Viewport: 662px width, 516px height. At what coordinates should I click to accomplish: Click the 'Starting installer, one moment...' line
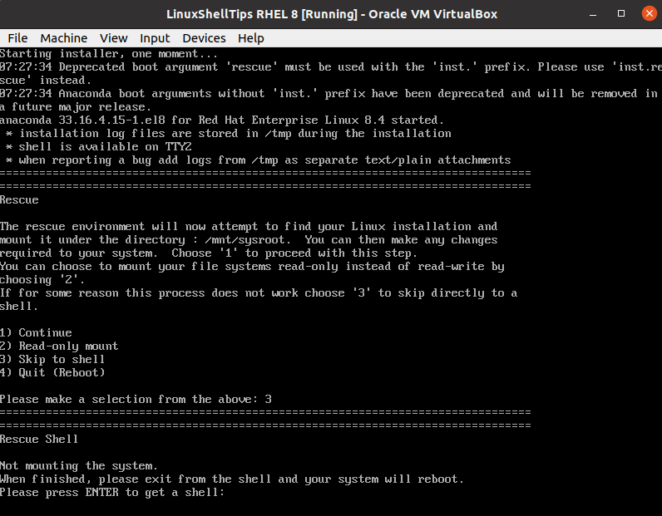109,53
